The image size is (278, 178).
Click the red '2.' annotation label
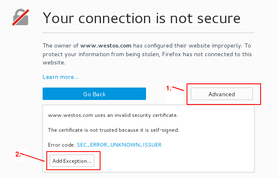pos(18,154)
